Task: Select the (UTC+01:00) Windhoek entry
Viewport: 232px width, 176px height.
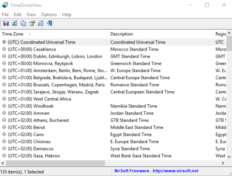Action: (31, 106)
